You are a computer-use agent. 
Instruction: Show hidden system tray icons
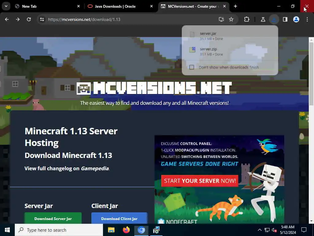259,230
